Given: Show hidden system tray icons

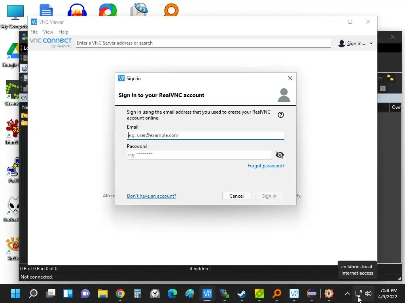Looking at the screenshot, I should coord(347,294).
